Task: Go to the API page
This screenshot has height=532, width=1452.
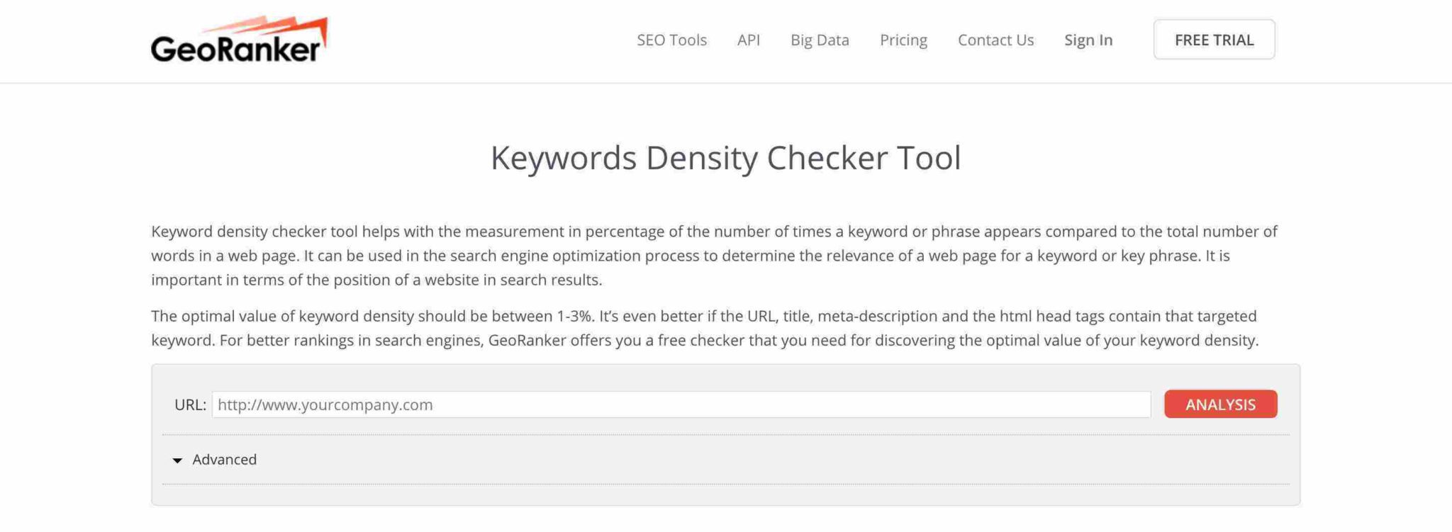Action: (x=748, y=40)
